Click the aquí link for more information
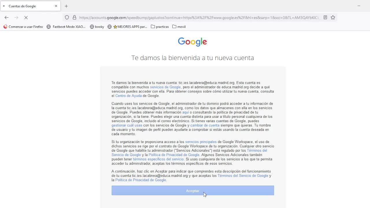370x208 pixels. tap(186, 112)
